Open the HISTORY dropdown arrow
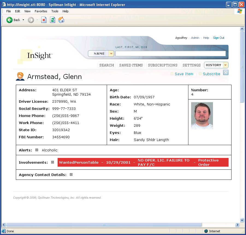 (224, 65)
